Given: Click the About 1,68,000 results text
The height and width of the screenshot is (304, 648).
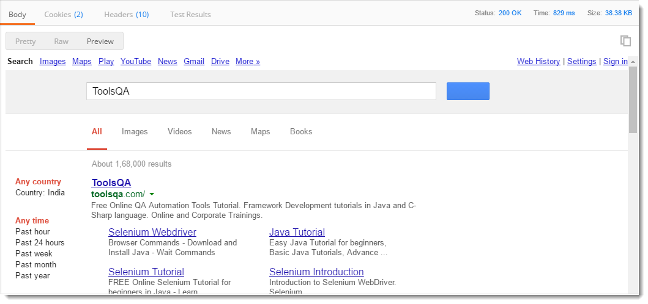Looking at the screenshot, I should click(132, 164).
